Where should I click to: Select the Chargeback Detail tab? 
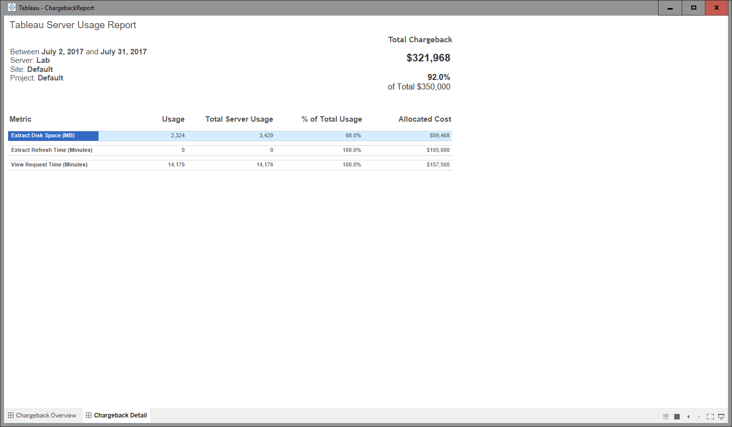click(117, 415)
